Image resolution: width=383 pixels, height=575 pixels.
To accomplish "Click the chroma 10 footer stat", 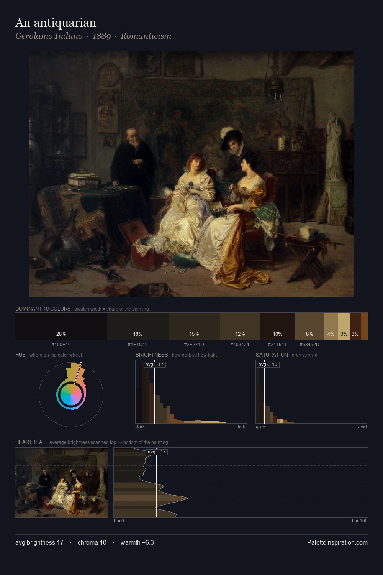I will click(x=92, y=542).
